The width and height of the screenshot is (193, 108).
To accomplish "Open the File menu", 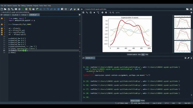I will click(x=2, y=6).
